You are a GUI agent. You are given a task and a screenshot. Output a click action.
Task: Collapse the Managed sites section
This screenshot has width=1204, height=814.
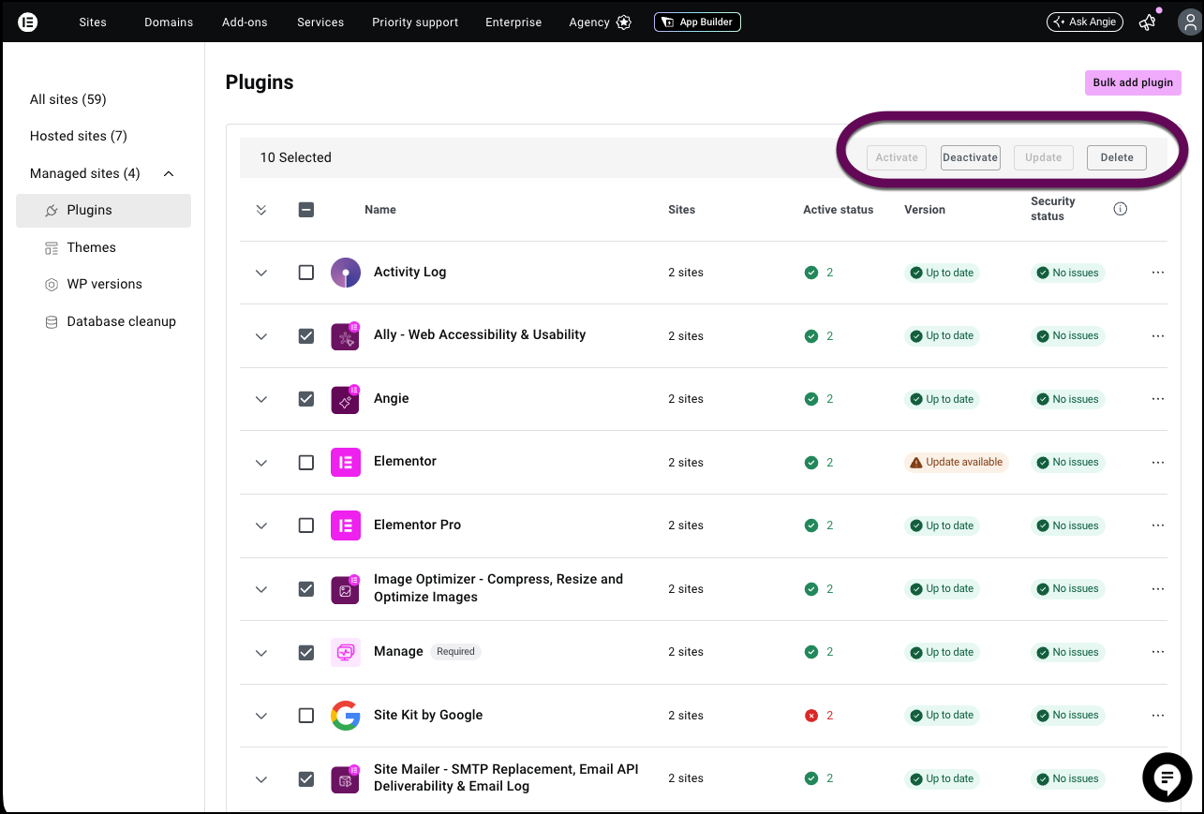point(169,173)
